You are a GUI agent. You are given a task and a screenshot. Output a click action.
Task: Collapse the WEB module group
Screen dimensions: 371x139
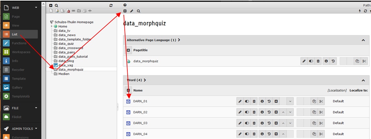[x=36, y=7]
